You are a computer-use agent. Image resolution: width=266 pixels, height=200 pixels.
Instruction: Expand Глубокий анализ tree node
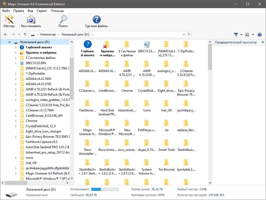16,47
